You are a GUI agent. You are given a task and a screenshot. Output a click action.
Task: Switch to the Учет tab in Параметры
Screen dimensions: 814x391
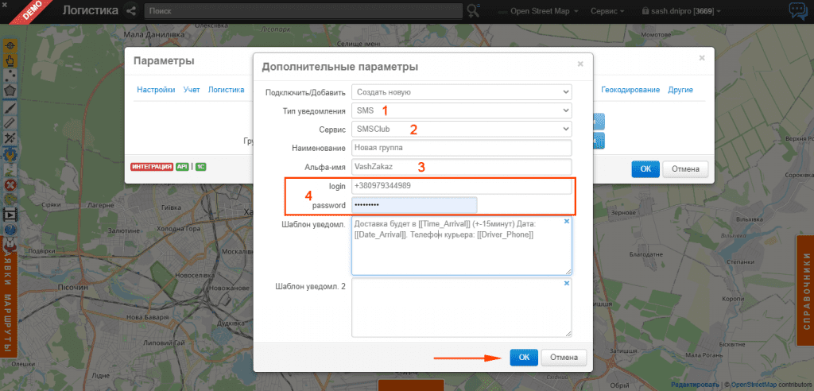point(192,90)
